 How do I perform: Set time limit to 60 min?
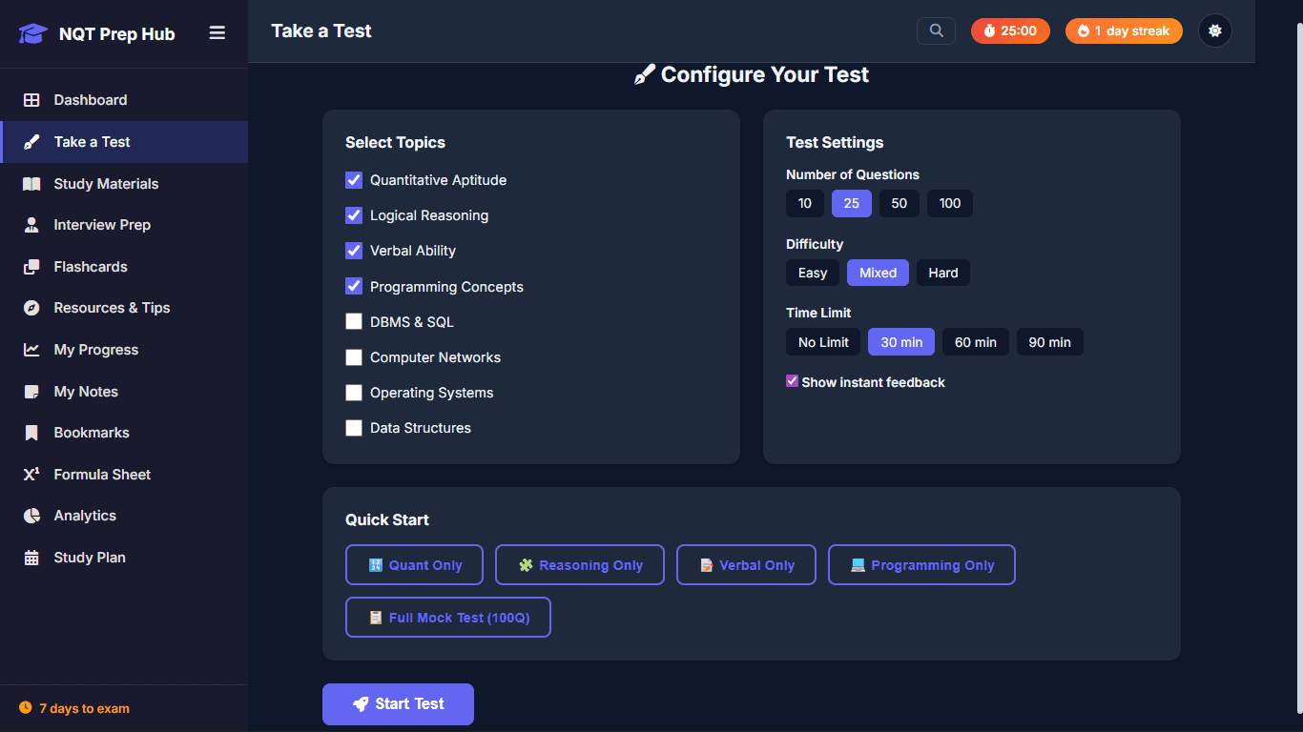(976, 342)
